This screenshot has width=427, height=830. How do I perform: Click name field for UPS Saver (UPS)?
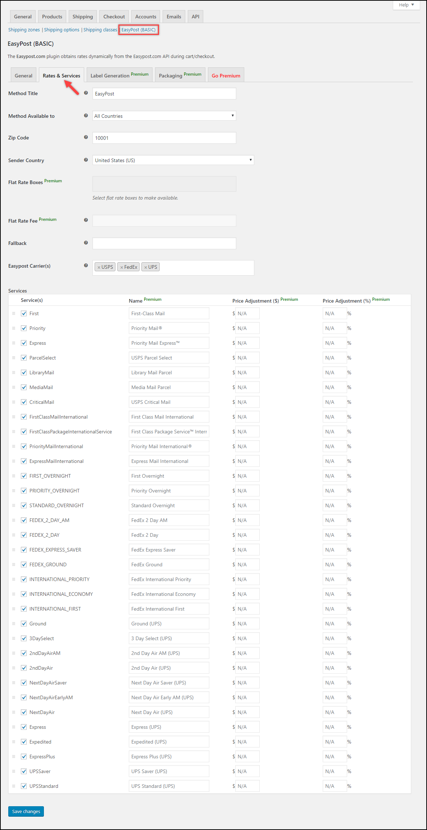pyautogui.click(x=169, y=771)
